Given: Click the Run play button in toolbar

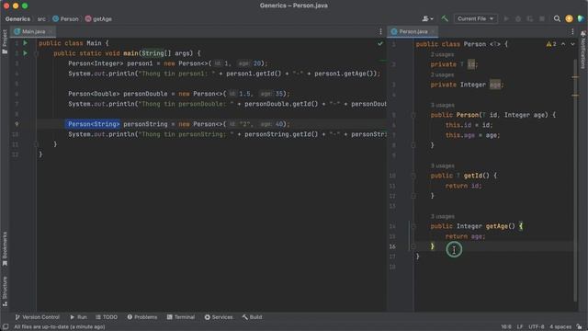Looking at the screenshot, I should pyautogui.click(x=506, y=18).
